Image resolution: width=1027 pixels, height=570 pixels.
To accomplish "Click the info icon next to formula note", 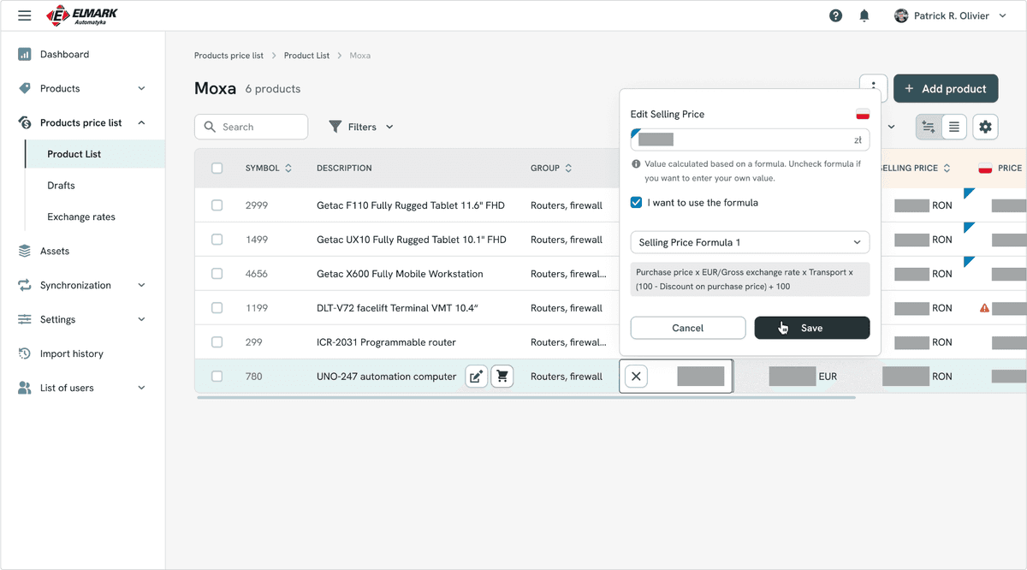I will [x=636, y=163].
